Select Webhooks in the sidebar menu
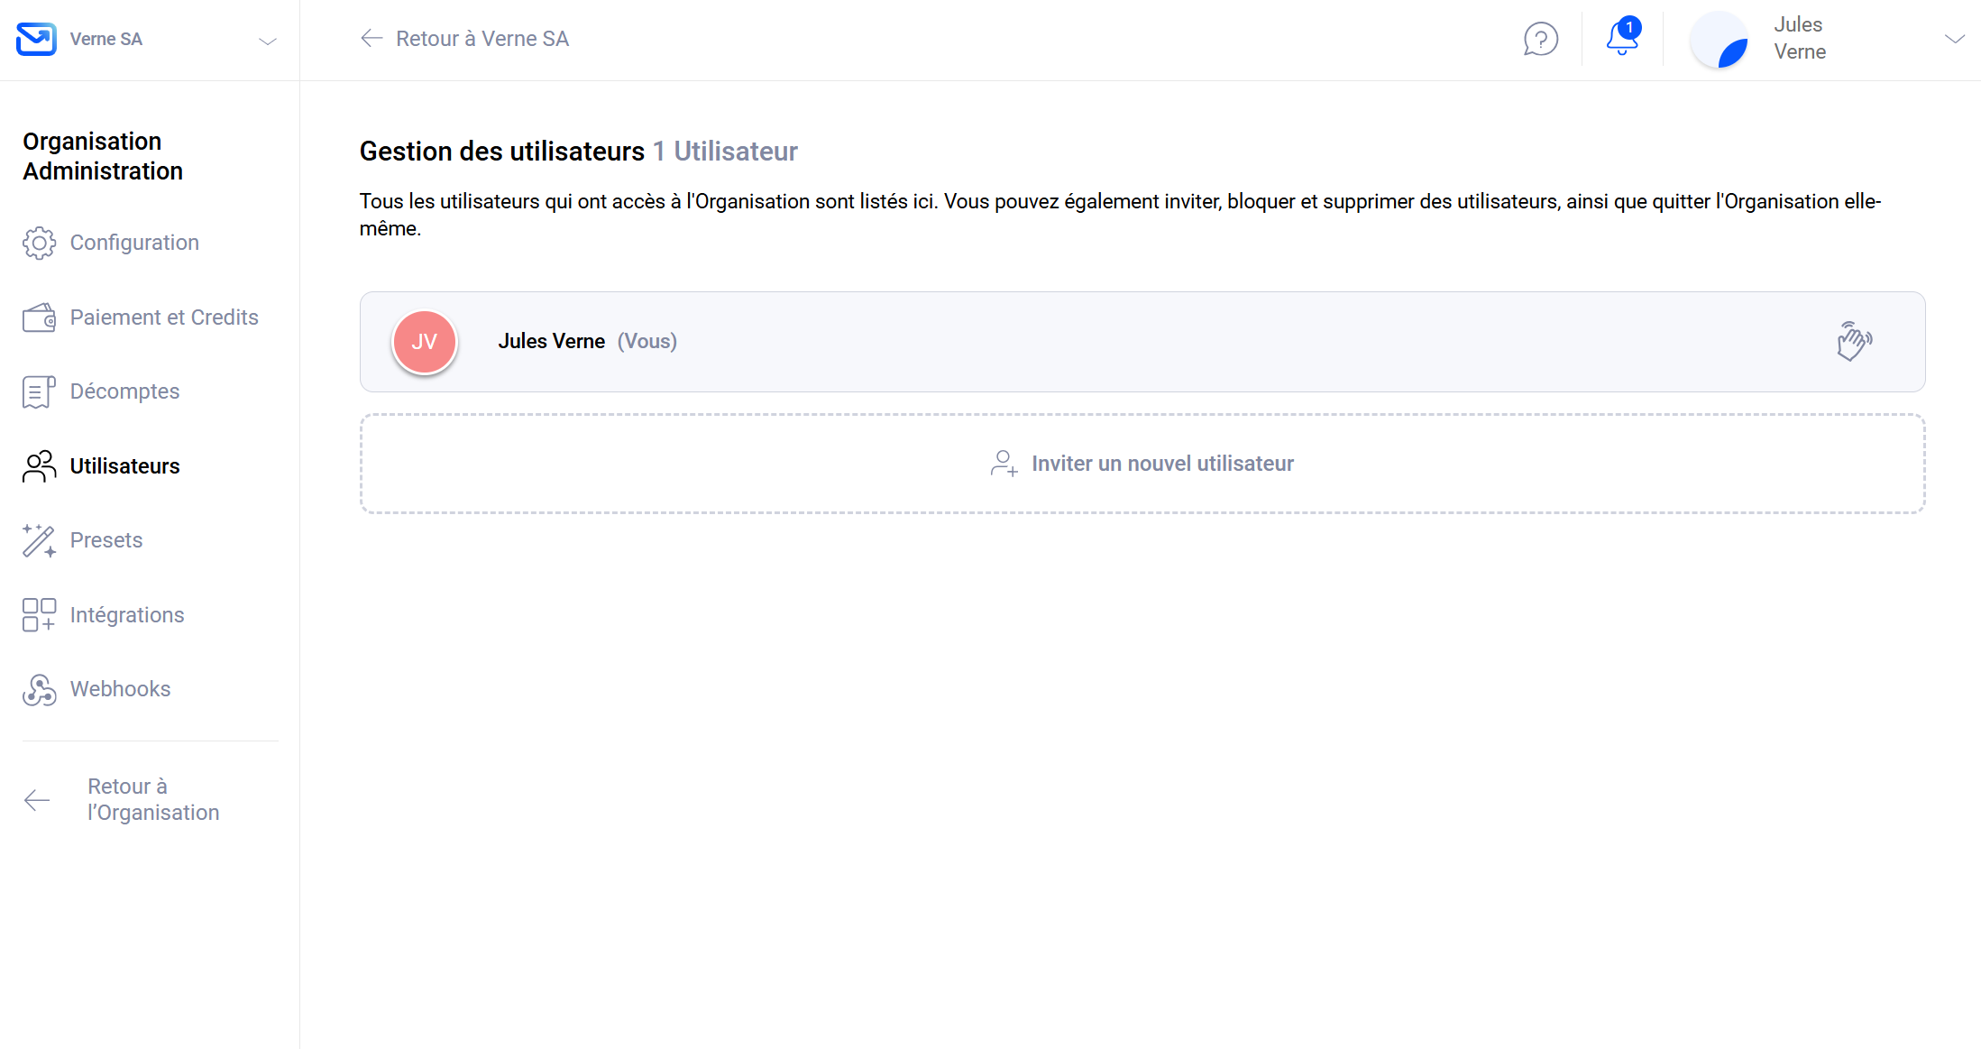 click(x=120, y=689)
